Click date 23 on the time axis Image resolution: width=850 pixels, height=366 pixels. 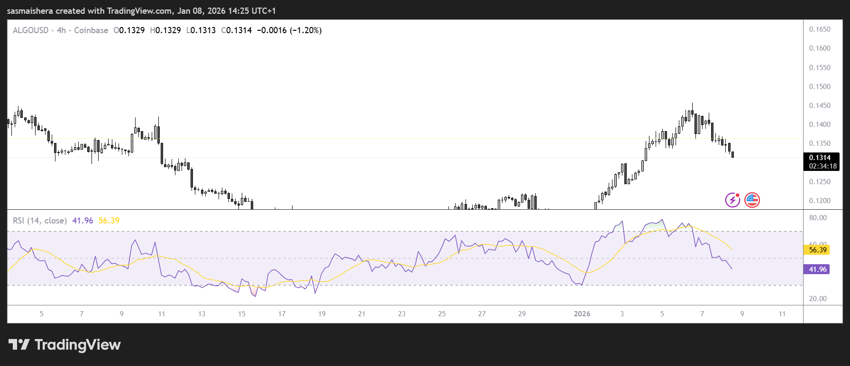[402, 314]
